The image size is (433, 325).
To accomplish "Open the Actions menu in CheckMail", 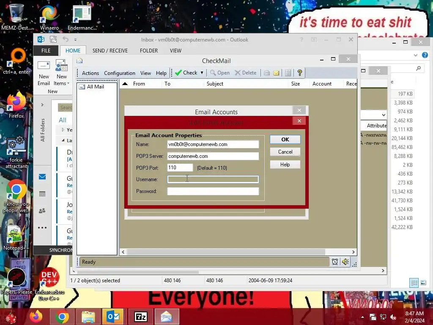I will (x=90, y=73).
